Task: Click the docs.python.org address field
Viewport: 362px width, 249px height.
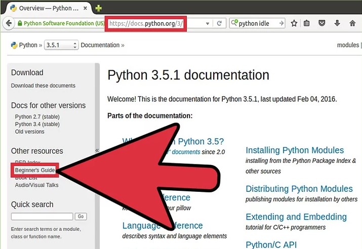Action: 146,23
